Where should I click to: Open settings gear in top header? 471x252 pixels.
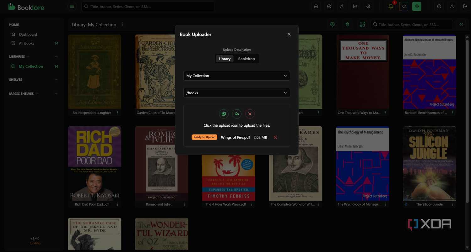pos(368,6)
